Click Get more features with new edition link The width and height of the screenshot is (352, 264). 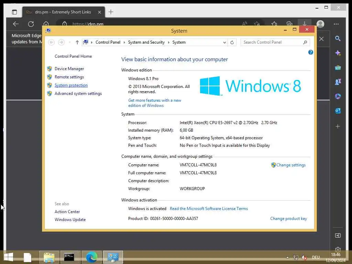coord(155,103)
